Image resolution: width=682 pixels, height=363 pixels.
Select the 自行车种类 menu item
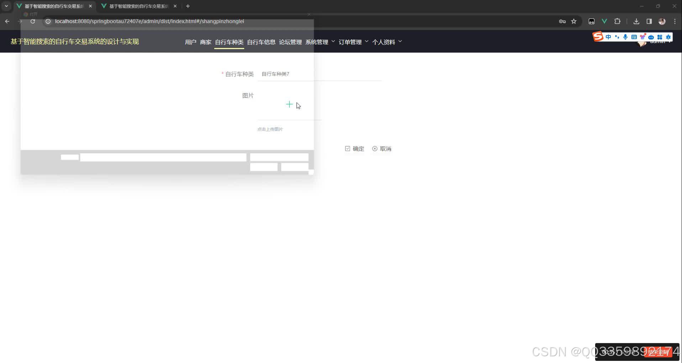tap(229, 42)
